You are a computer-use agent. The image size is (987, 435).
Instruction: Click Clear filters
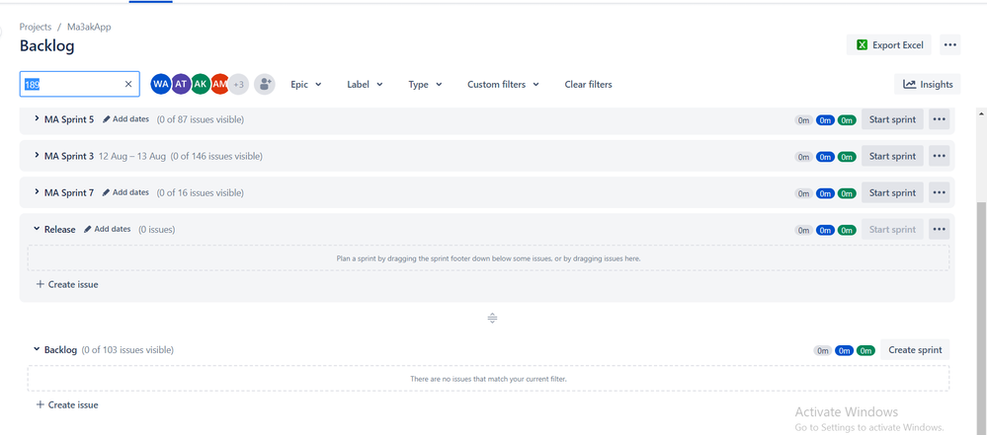588,84
